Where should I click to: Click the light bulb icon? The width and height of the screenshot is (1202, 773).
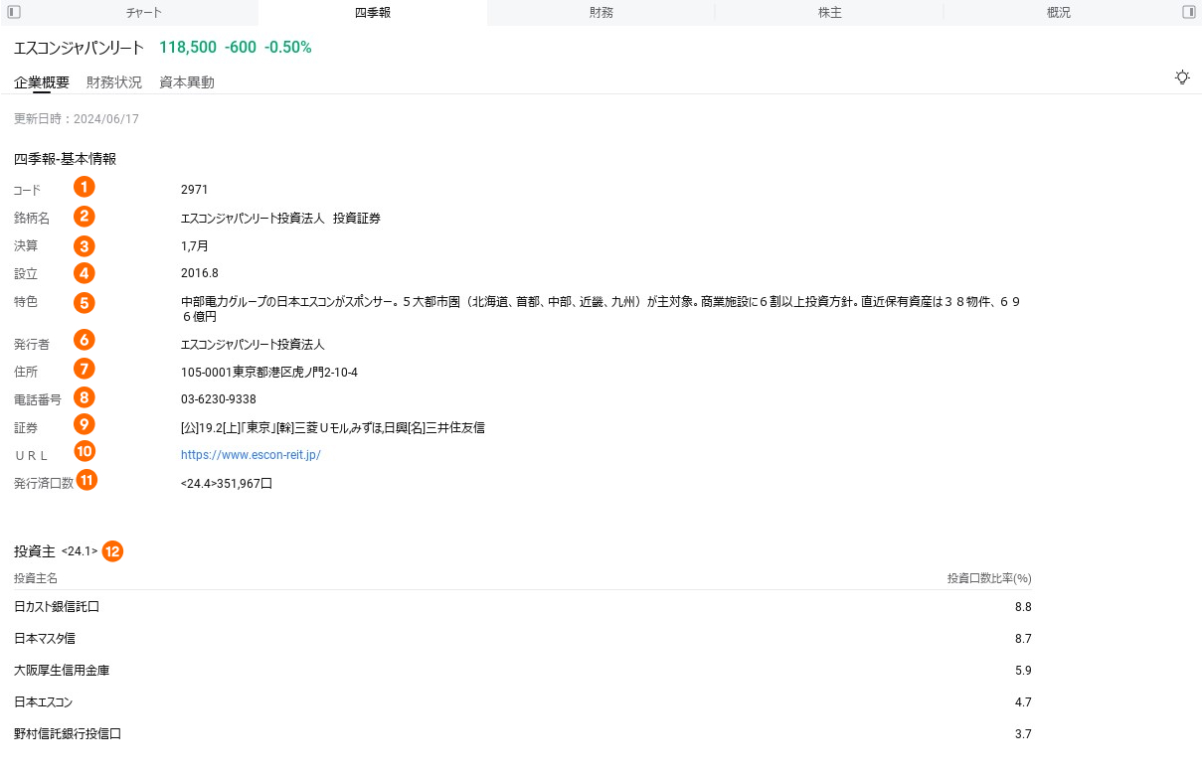click(1182, 77)
